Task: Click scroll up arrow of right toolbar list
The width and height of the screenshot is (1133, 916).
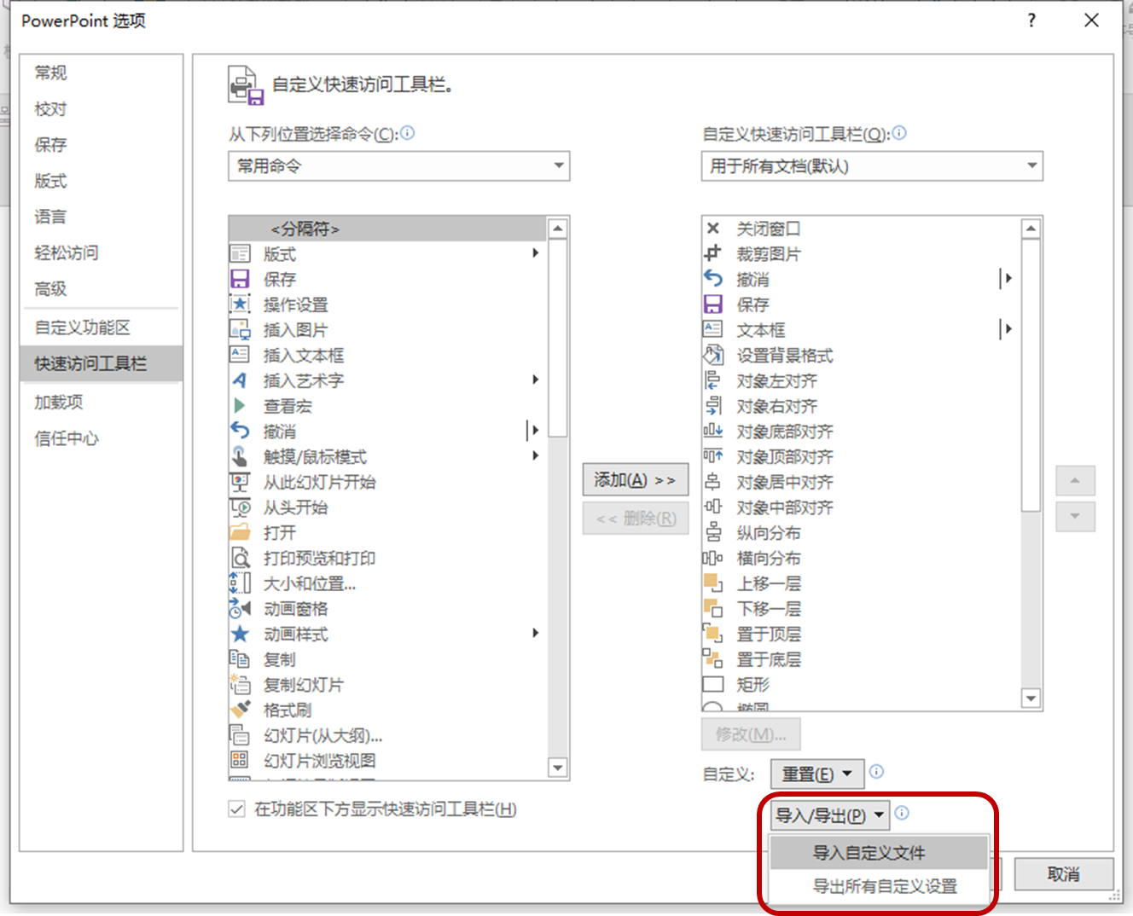Action: (x=1031, y=229)
